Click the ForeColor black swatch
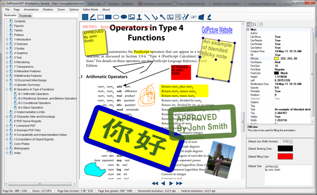This screenshot has height=195, width=317. click(x=276, y=73)
